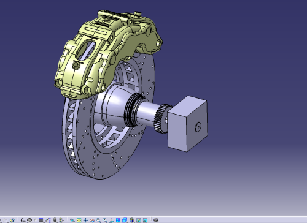Click the Hide/Show icon
This screenshot has height=223, width=307.
pyautogui.click(x=138, y=221)
